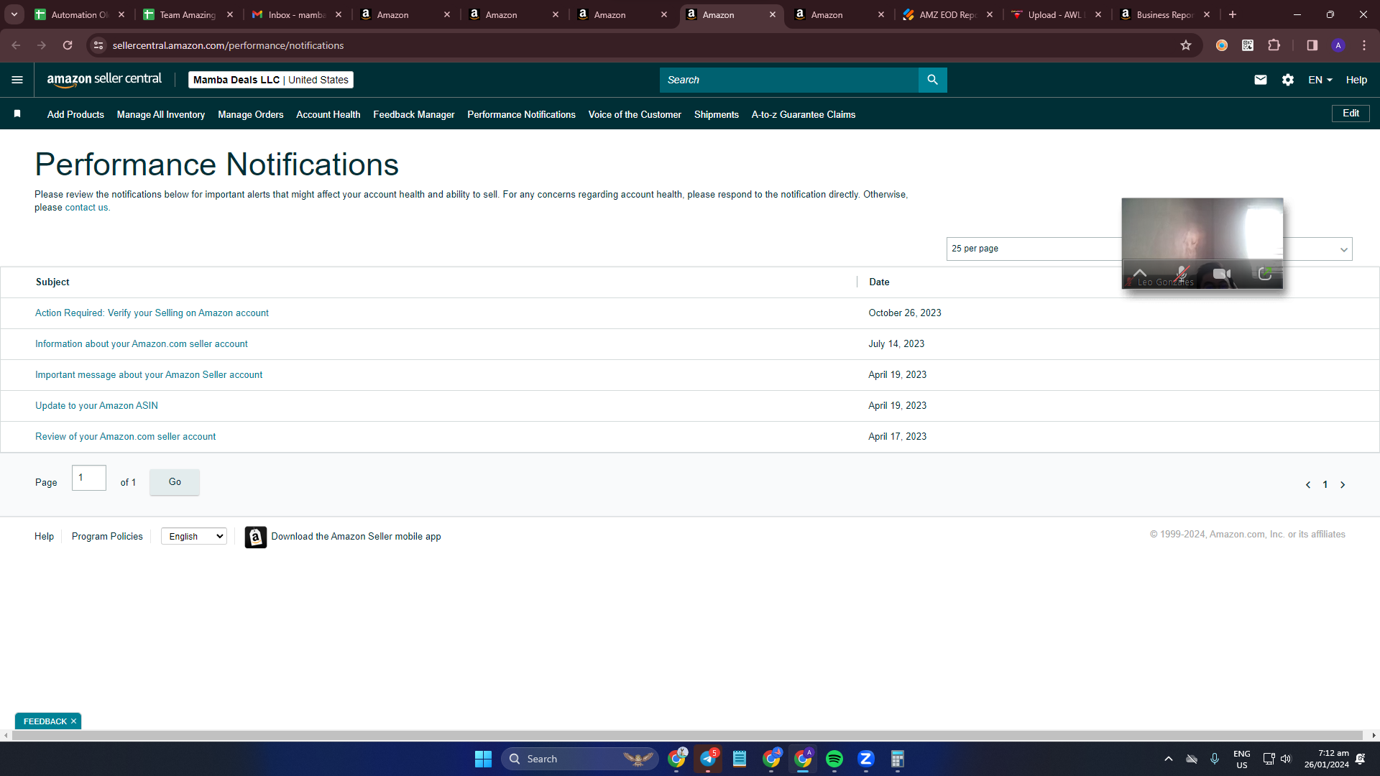Open the English footer language selector
Image resolution: width=1380 pixels, height=776 pixels.
click(194, 537)
